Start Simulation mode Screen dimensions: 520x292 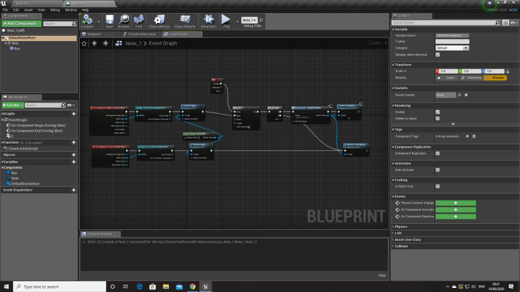(209, 21)
